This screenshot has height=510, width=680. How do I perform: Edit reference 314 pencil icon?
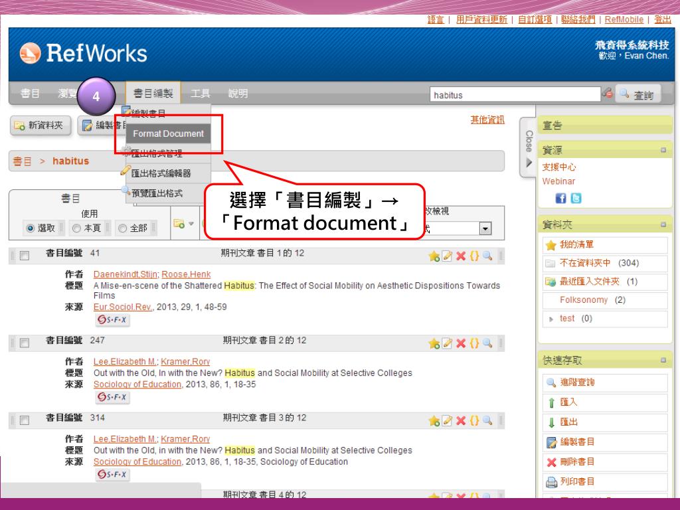(447, 420)
